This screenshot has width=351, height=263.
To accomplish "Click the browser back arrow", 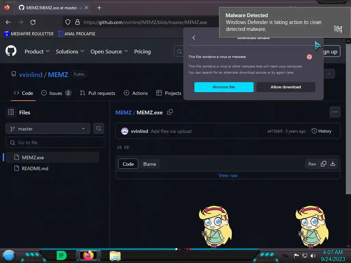I will click(x=8, y=22).
